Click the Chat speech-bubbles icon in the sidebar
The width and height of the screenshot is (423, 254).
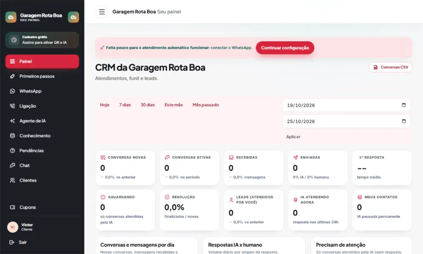(x=12, y=166)
